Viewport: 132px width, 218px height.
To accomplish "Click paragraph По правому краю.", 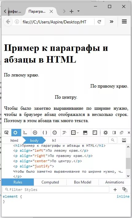I will pos(109,86).
